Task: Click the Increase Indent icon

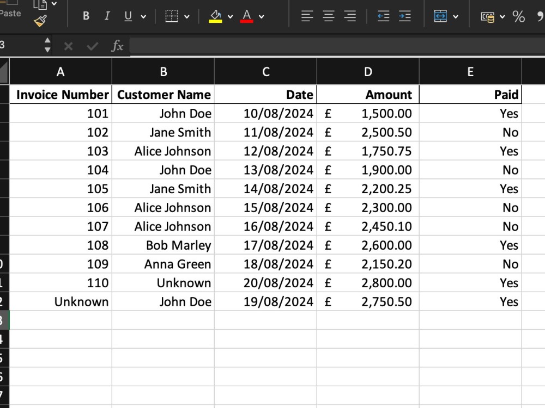Action: 404,16
